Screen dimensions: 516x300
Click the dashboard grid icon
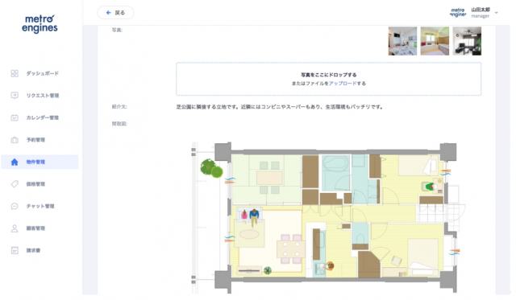coord(15,73)
